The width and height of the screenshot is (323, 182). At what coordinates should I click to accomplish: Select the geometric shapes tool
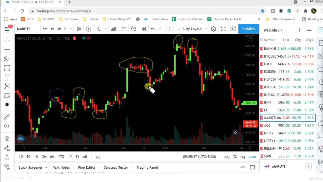7,68
